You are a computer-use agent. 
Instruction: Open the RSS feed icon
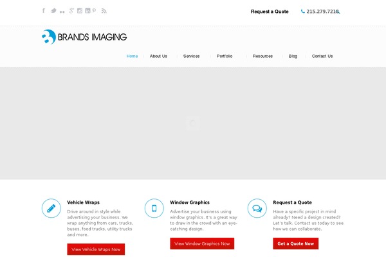tap(104, 11)
